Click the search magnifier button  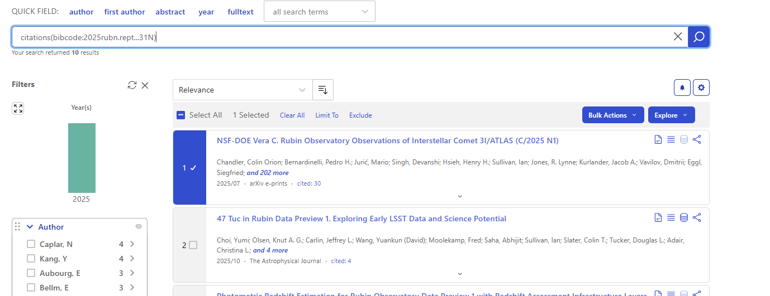[698, 37]
